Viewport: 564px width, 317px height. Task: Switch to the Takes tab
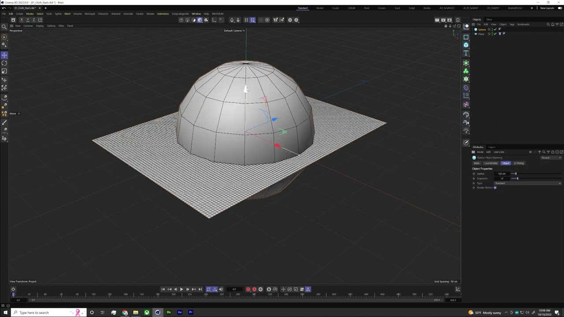[489, 19]
